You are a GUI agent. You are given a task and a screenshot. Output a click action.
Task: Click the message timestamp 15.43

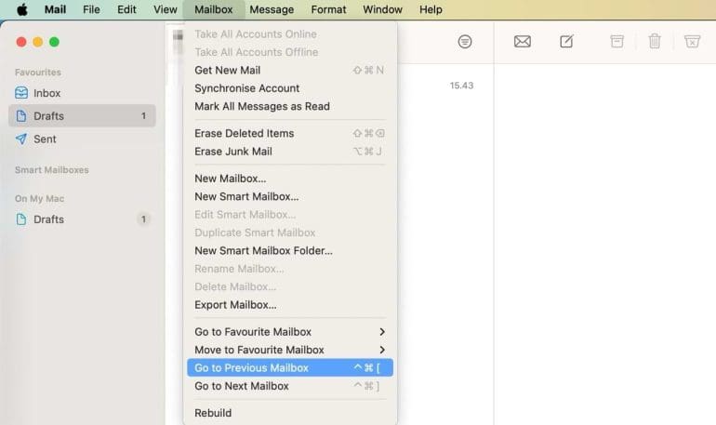coord(461,86)
